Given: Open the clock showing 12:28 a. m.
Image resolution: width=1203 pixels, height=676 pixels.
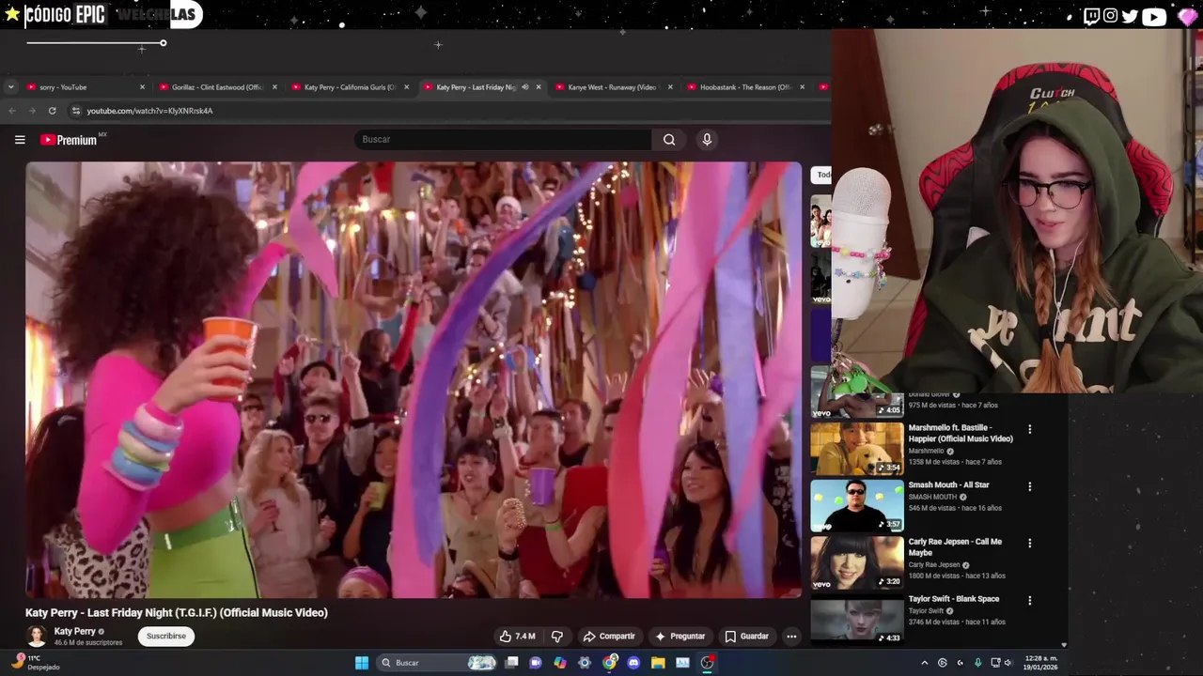Looking at the screenshot, I should tap(1040, 663).
